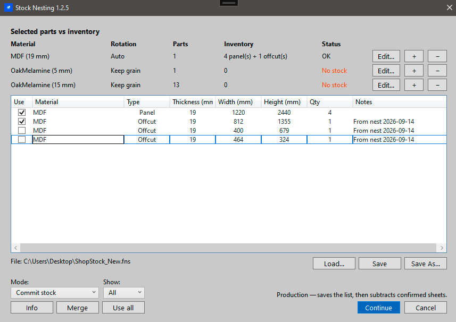Check Use for the 400 x 679 offcut
The width and height of the screenshot is (456, 322).
point(22,130)
